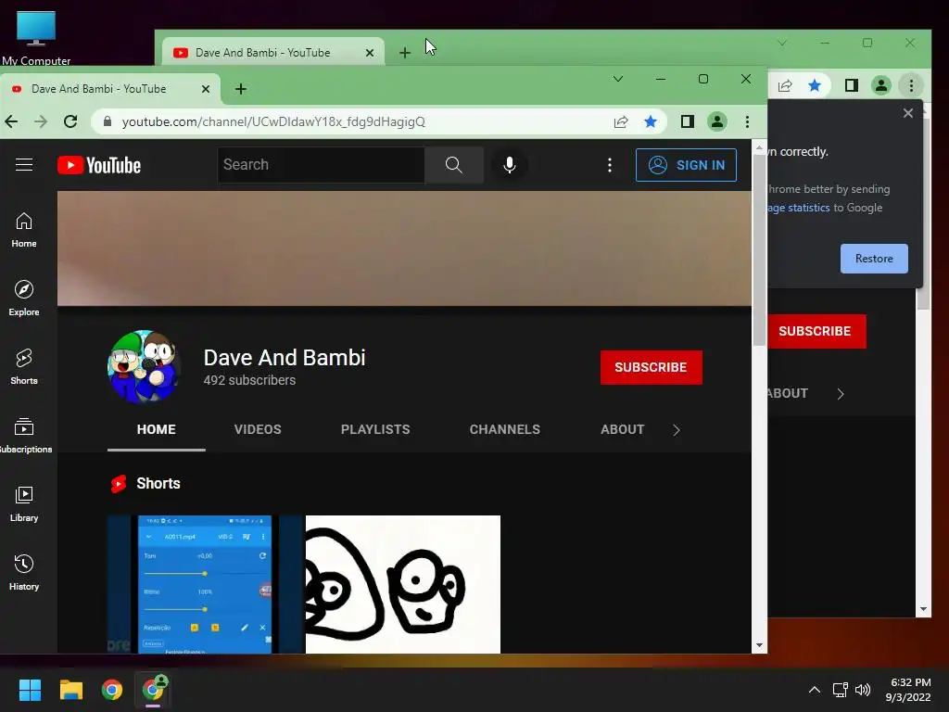View site info via the lock icon
This screenshot has height=712, width=949.
(x=108, y=121)
